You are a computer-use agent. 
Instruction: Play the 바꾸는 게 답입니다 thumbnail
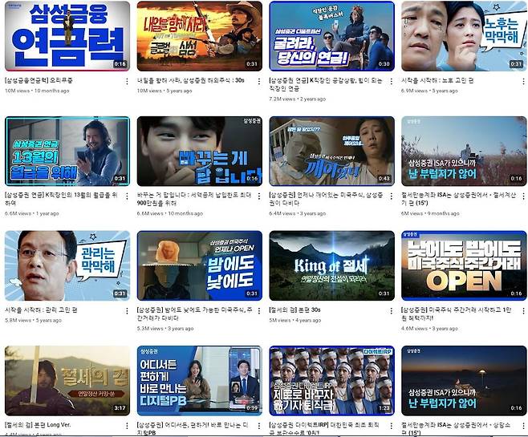click(199, 151)
